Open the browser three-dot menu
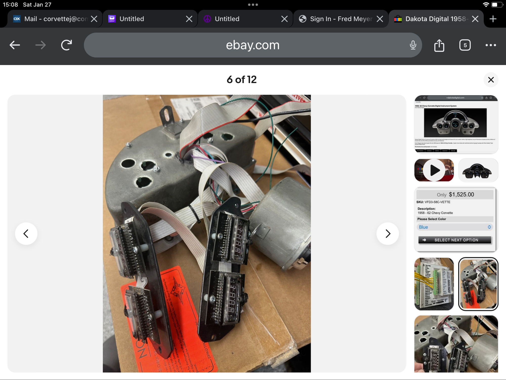 (491, 45)
